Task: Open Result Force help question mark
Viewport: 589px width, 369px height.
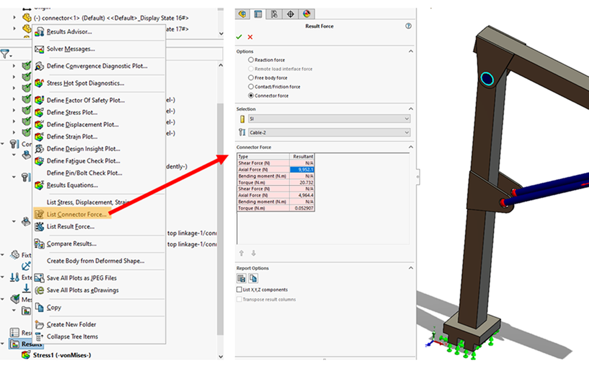Action: 408,27
